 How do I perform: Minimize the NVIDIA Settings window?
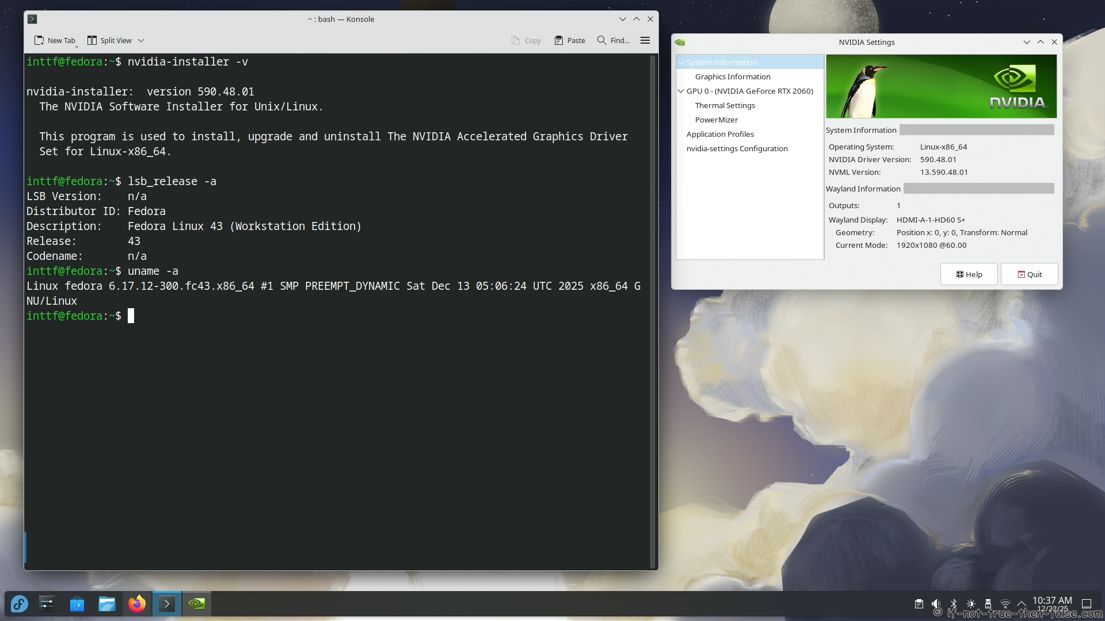[x=1026, y=42]
